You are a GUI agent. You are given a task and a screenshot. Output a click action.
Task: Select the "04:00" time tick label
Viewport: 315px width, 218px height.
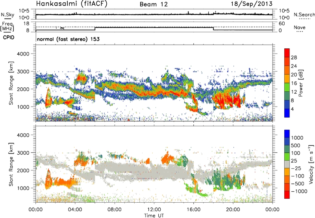pos(75,210)
